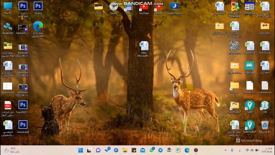The height and width of the screenshot is (155, 275).
Task: Select the SARP RoBoT shortcut icon
Action: tap(250, 127)
